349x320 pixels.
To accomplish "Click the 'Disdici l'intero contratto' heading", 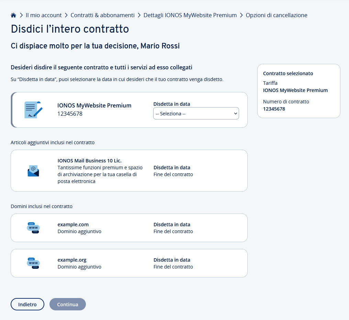I will tap(70, 29).
